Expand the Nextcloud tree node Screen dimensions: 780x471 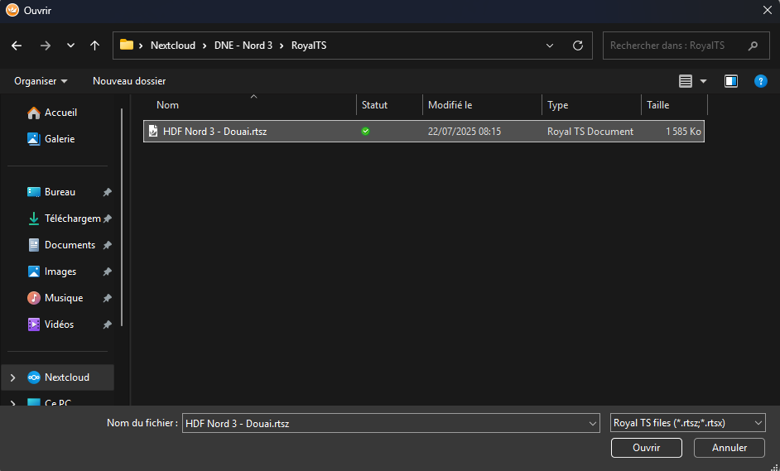pos(13,377)
